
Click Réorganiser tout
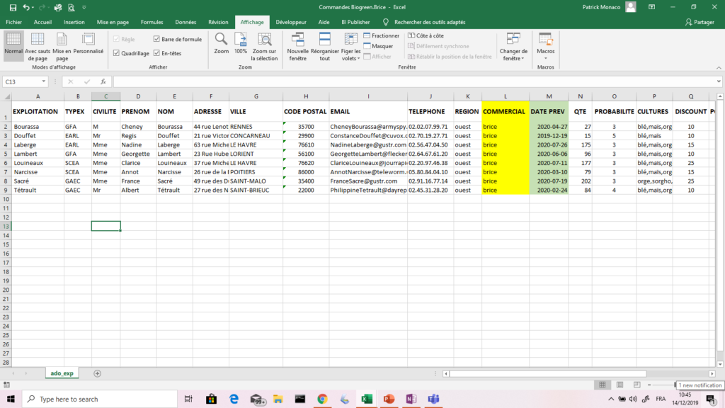click(324, 46)
